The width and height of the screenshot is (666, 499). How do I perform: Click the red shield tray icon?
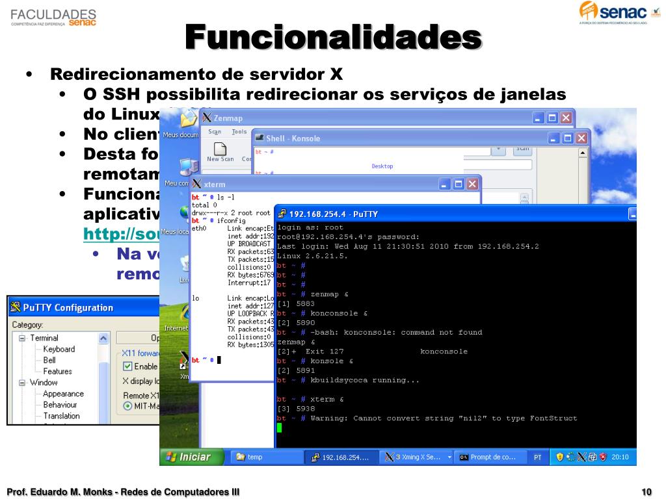(603, 457)
